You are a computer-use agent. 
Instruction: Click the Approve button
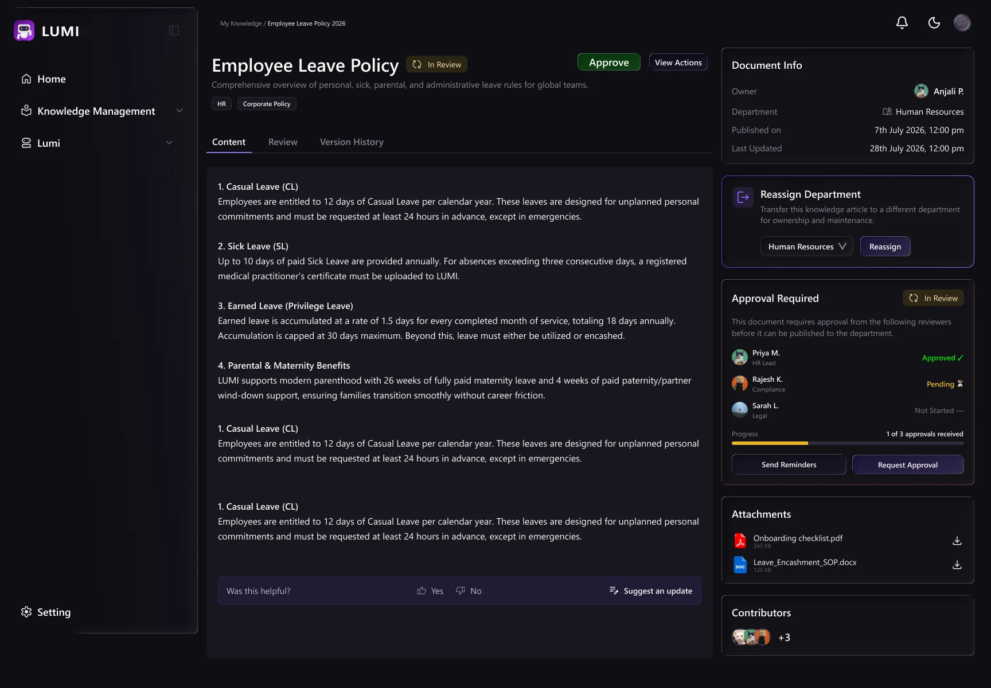609,62
